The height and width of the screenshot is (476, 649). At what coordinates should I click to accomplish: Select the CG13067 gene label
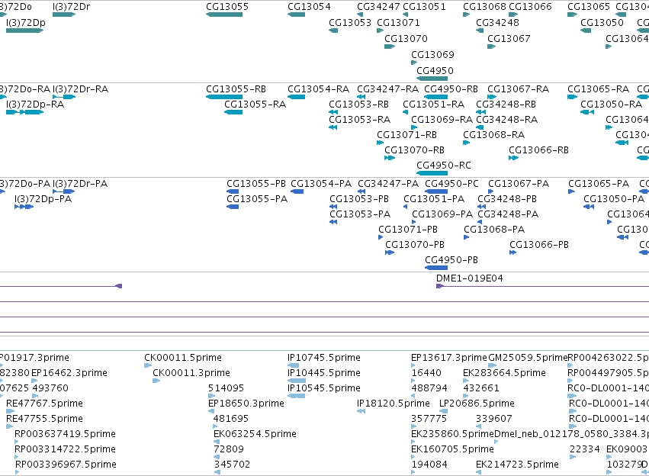pos(509,38)
